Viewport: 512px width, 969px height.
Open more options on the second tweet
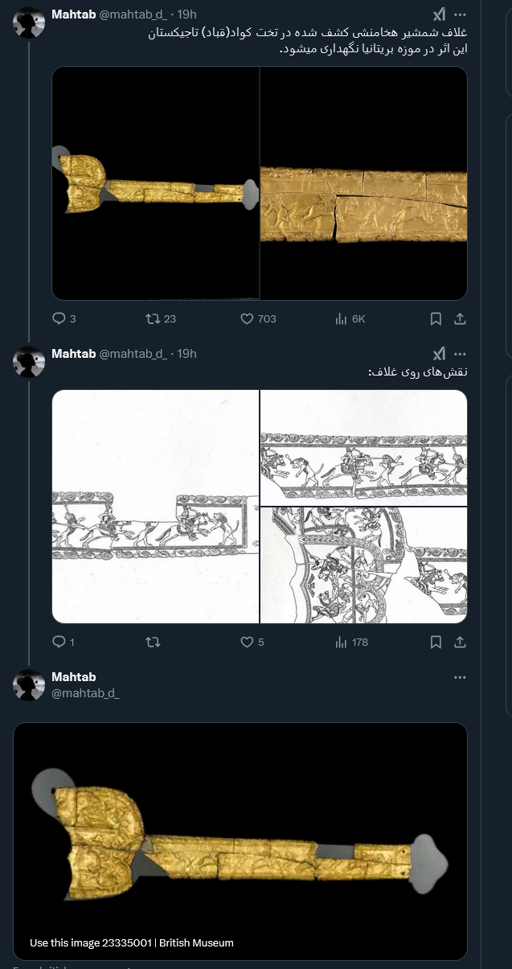[460, 354]
